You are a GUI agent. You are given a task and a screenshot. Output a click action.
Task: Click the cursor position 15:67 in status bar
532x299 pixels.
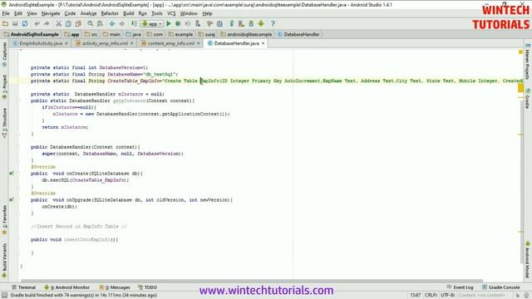[x=416, y=296]
